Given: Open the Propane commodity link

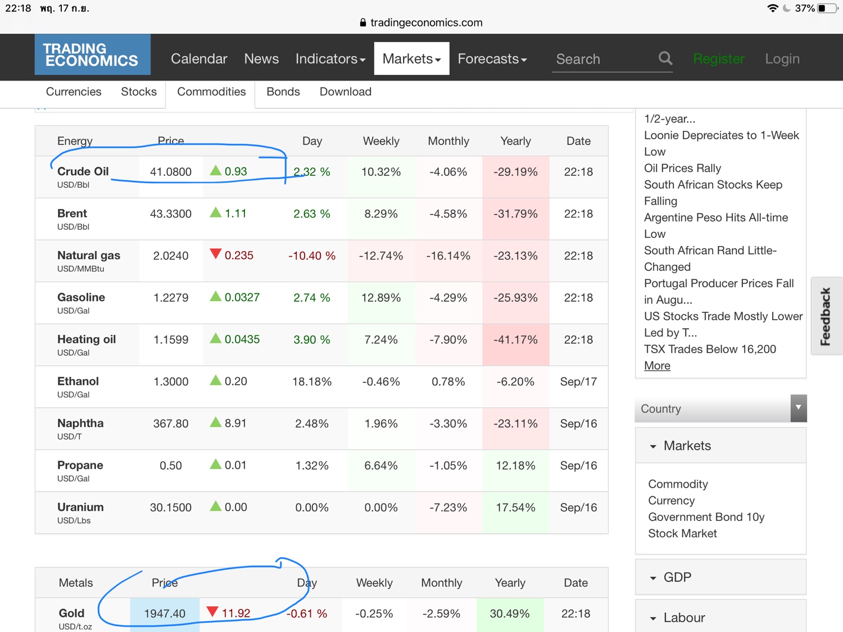Looking at the screenshot, I should tap(80, 465).
